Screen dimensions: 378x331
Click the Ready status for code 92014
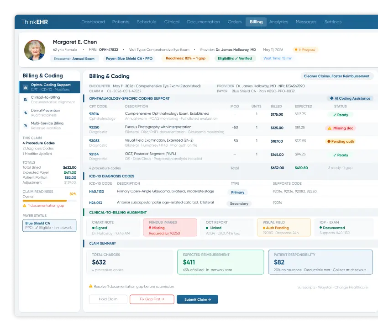tap(341, 115)
